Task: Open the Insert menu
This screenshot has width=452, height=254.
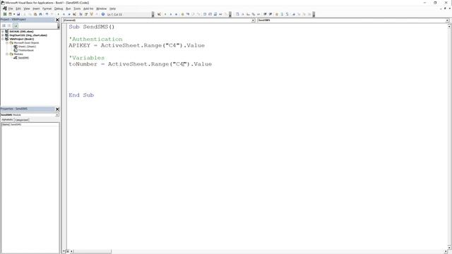Action: point(36,8)
